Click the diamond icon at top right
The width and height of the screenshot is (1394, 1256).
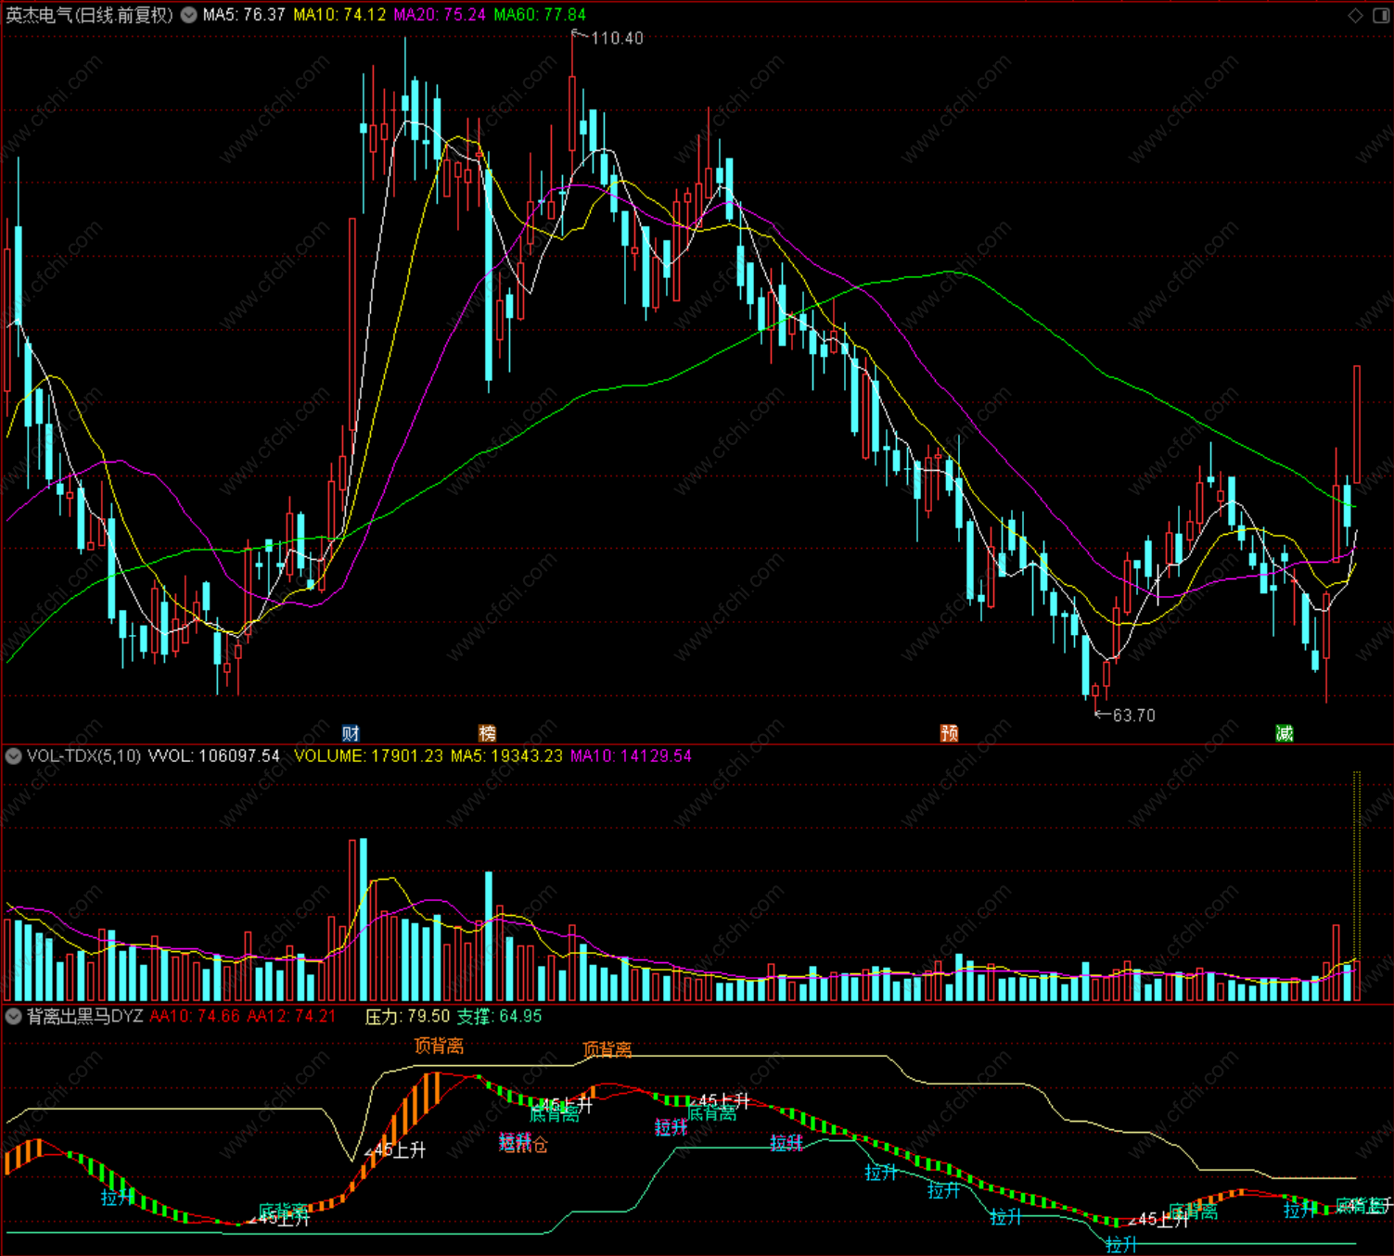pos(1356,15)
